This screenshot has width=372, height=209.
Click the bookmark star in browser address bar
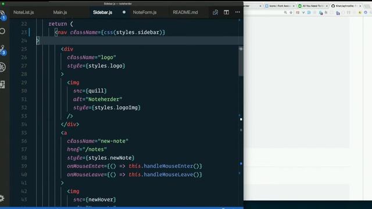(x=291, y=13)
